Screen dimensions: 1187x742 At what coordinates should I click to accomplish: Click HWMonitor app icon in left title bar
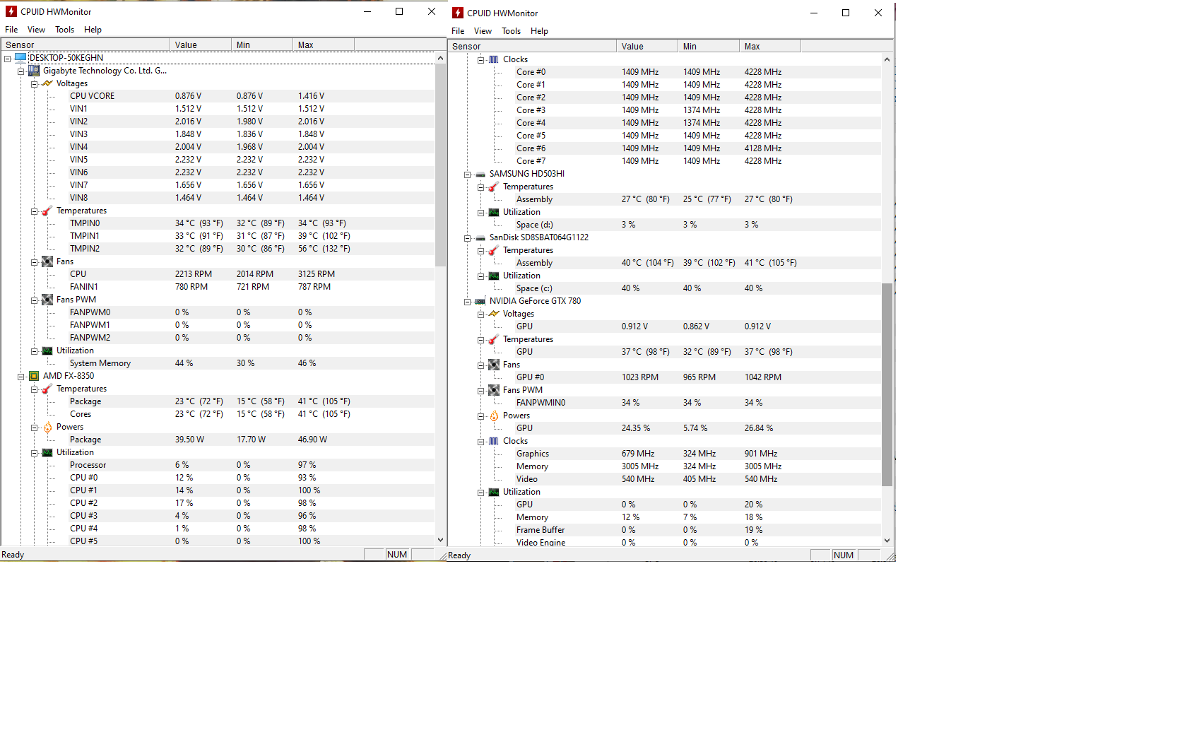tap(11, 11)
